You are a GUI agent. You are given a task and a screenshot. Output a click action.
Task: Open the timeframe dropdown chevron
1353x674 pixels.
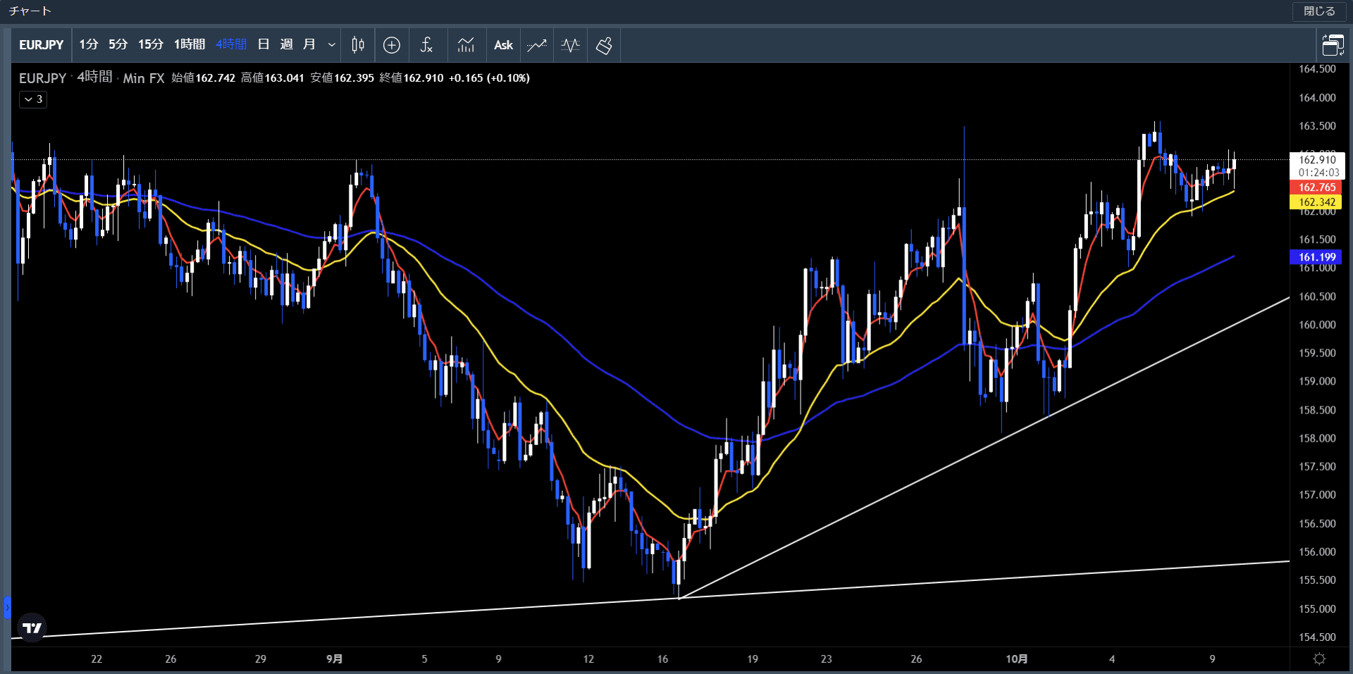coord(331,45)
